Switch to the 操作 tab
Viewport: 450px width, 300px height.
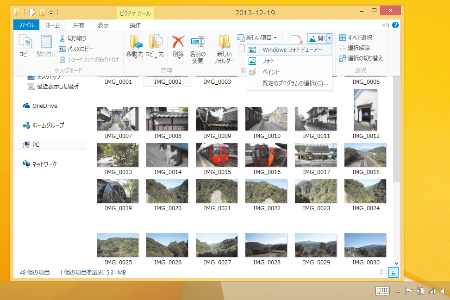point(135,25)
